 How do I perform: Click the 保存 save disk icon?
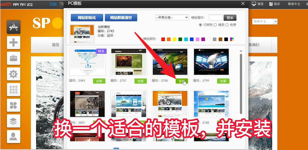(x=271, y=4)
